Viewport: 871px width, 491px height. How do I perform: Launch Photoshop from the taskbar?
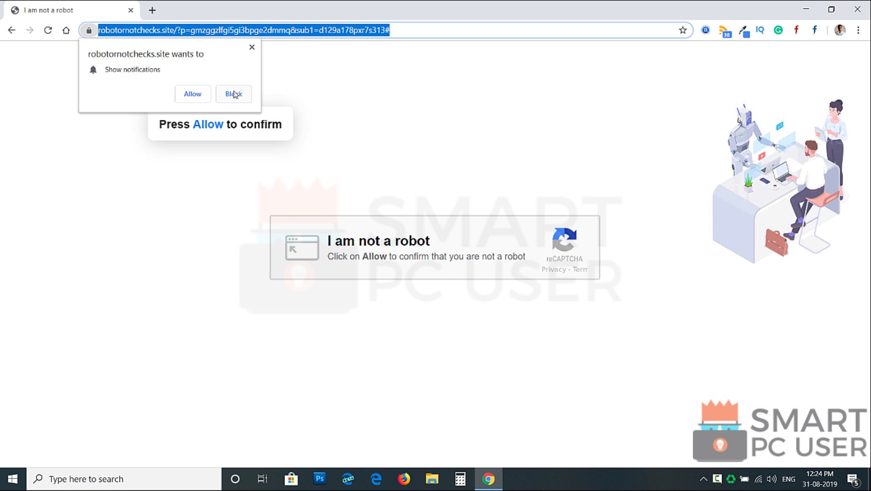320,479
